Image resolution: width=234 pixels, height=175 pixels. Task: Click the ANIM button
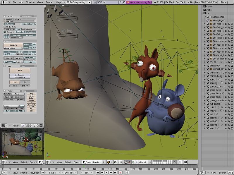click(20, 70)
